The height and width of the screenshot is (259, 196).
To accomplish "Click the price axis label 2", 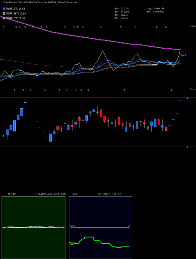I will tap(187, 147).
